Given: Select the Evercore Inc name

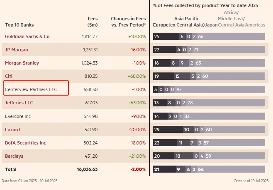Looking at the screenshot, I should [18, 116].
